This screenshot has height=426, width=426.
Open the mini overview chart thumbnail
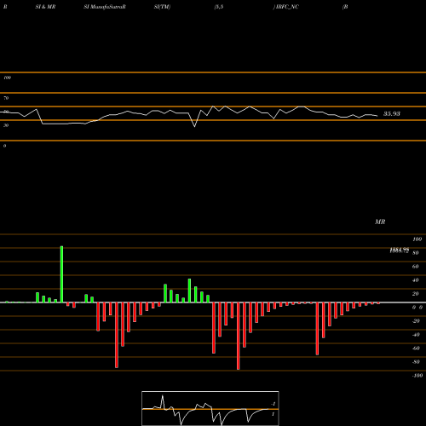[210, 408]
